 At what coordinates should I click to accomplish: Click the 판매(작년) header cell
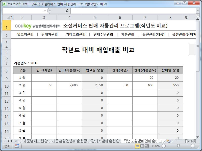[120, 70]
